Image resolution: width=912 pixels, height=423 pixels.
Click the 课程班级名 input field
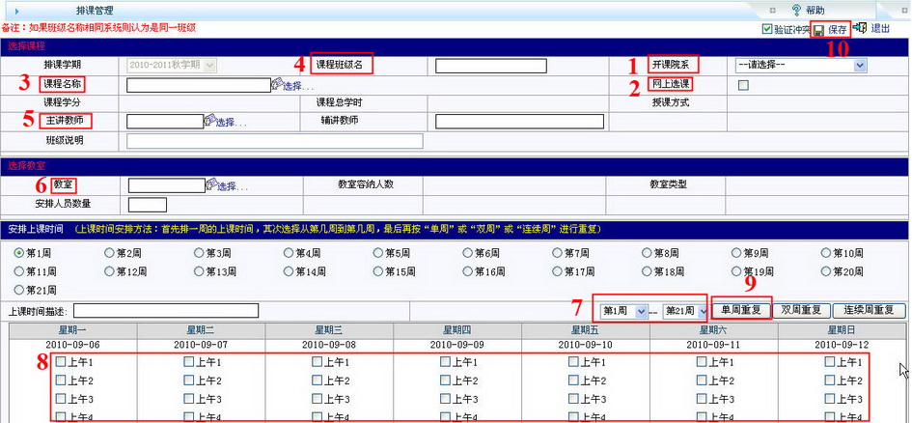[x=491, y=66]
